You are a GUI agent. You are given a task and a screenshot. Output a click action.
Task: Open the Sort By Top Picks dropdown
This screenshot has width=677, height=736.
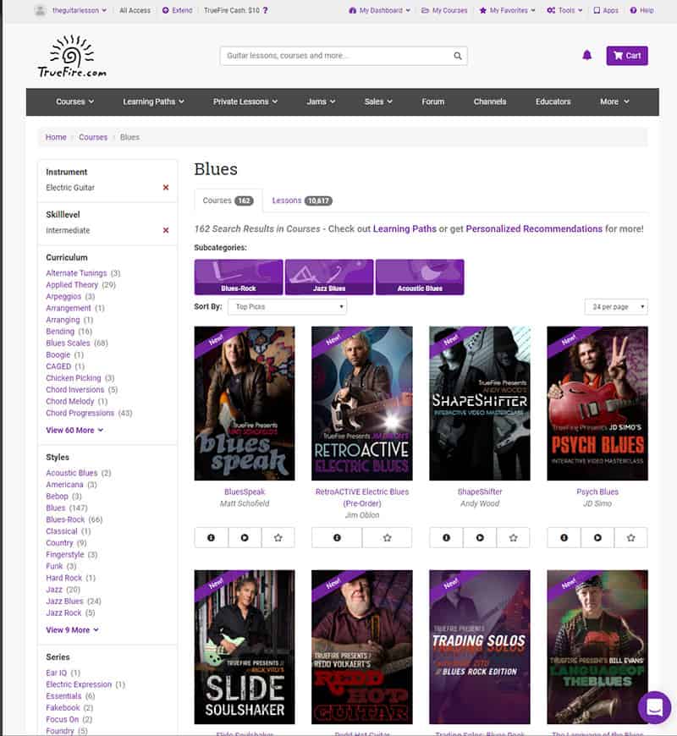288,306
